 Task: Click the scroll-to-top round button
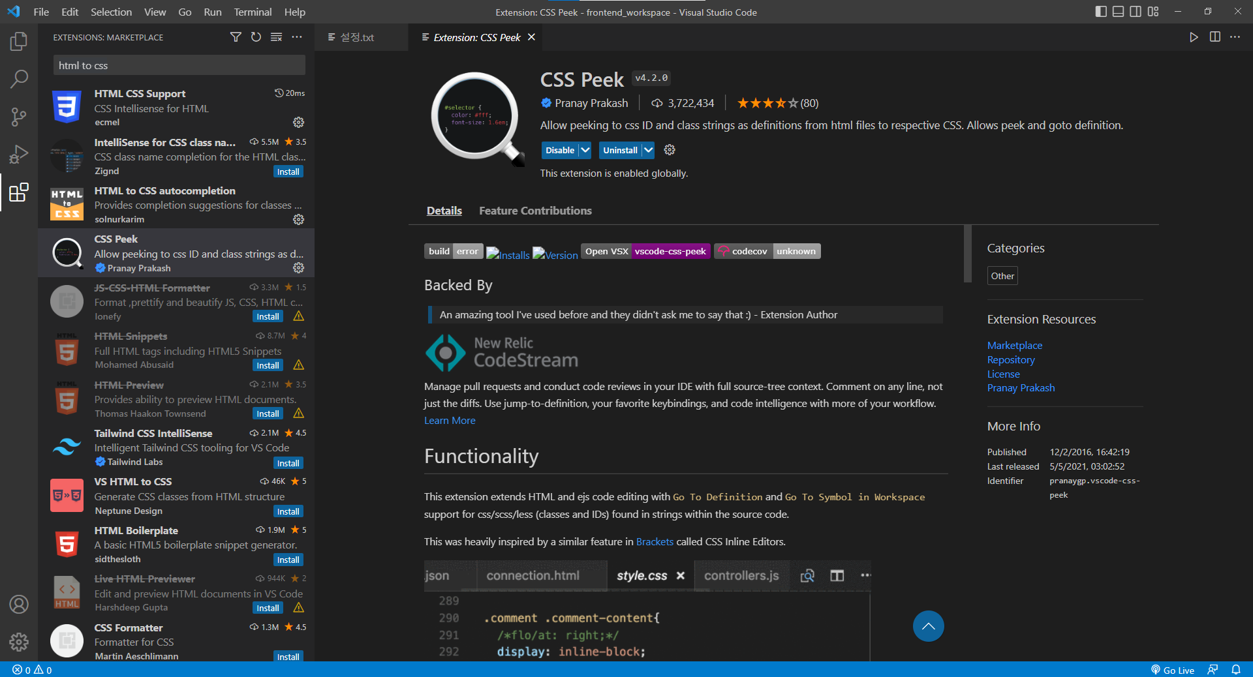point(928,626)
